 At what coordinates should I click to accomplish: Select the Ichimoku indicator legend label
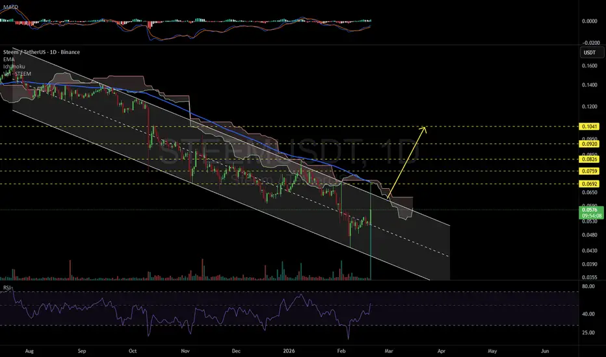(14, 66)
